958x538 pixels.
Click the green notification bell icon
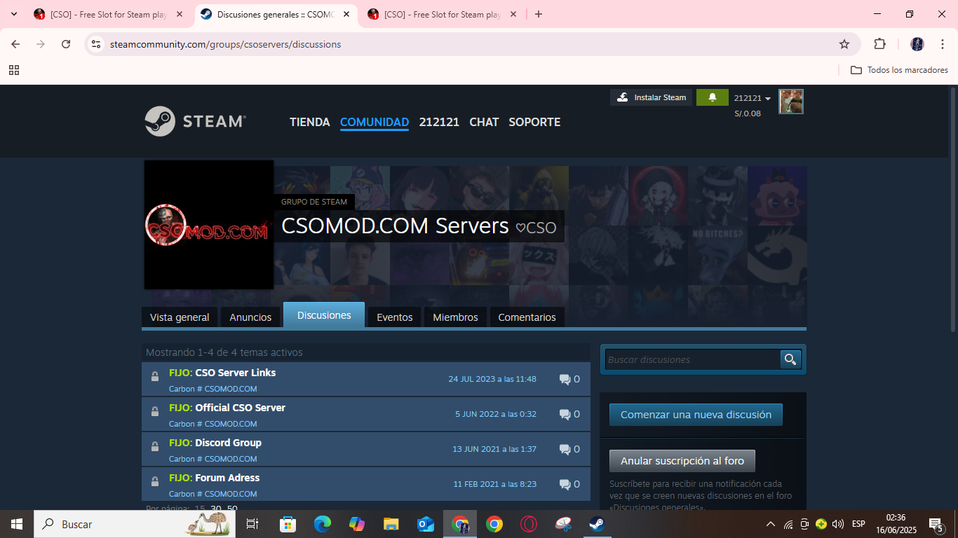tap(712, 97)
